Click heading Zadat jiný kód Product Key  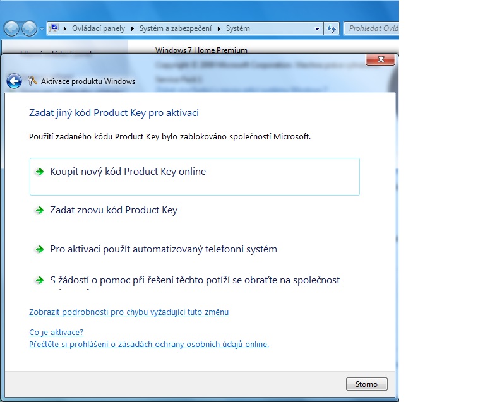(114, 113)
